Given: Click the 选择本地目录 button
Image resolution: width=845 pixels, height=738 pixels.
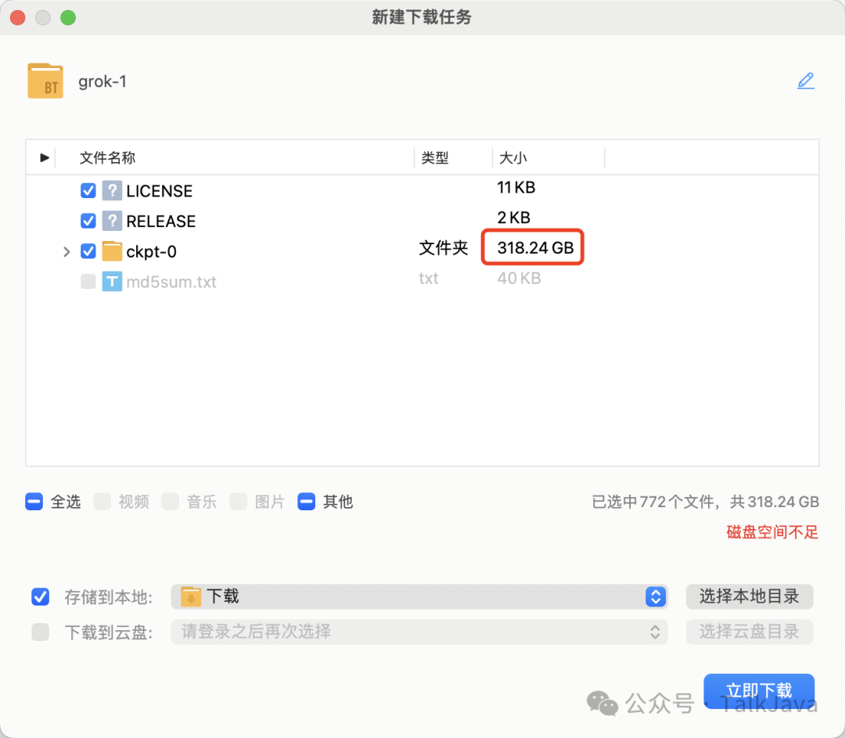Looking at the screenshot, I should click(x=749, y=596).
